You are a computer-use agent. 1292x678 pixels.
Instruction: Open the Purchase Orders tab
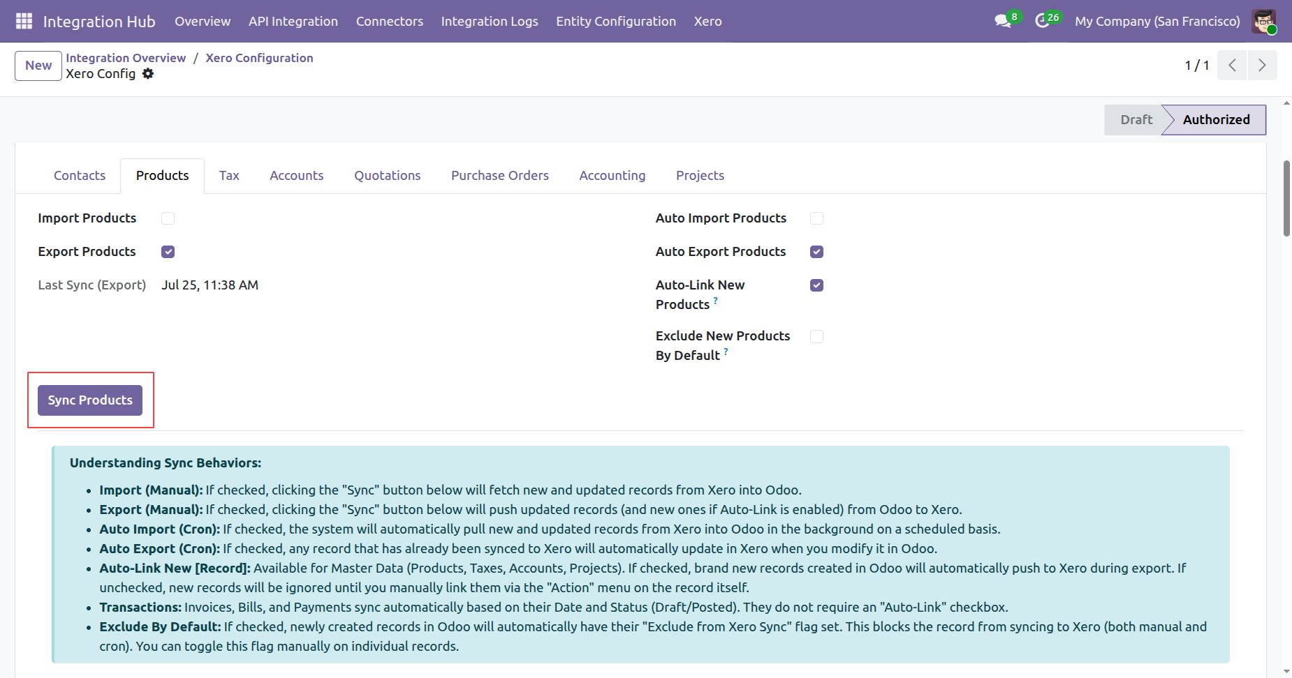click(x=500, y=176)
